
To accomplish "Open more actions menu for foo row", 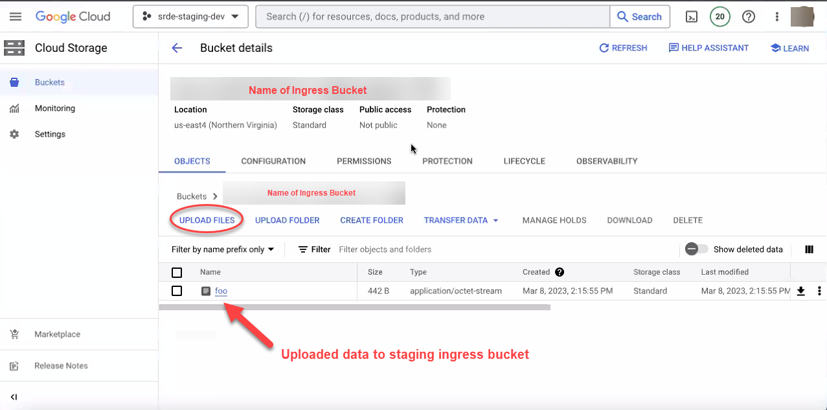I will click(x=819, y=291).
